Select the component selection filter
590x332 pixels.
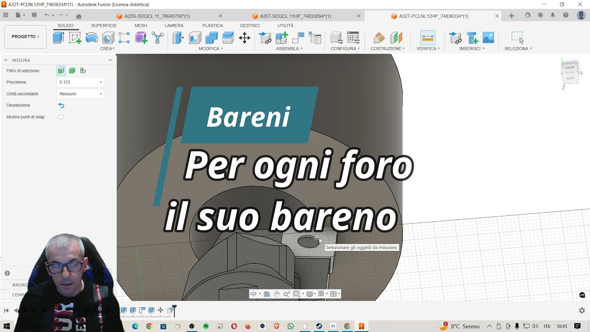[x=83, y=71]
